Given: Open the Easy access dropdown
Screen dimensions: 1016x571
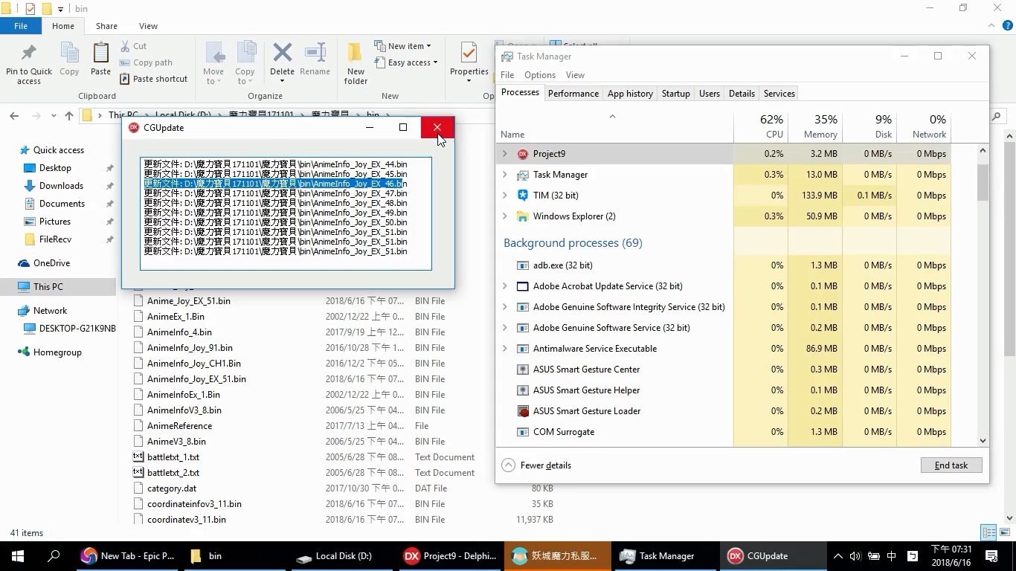Looking at the screenshot, I should [413, 62].
